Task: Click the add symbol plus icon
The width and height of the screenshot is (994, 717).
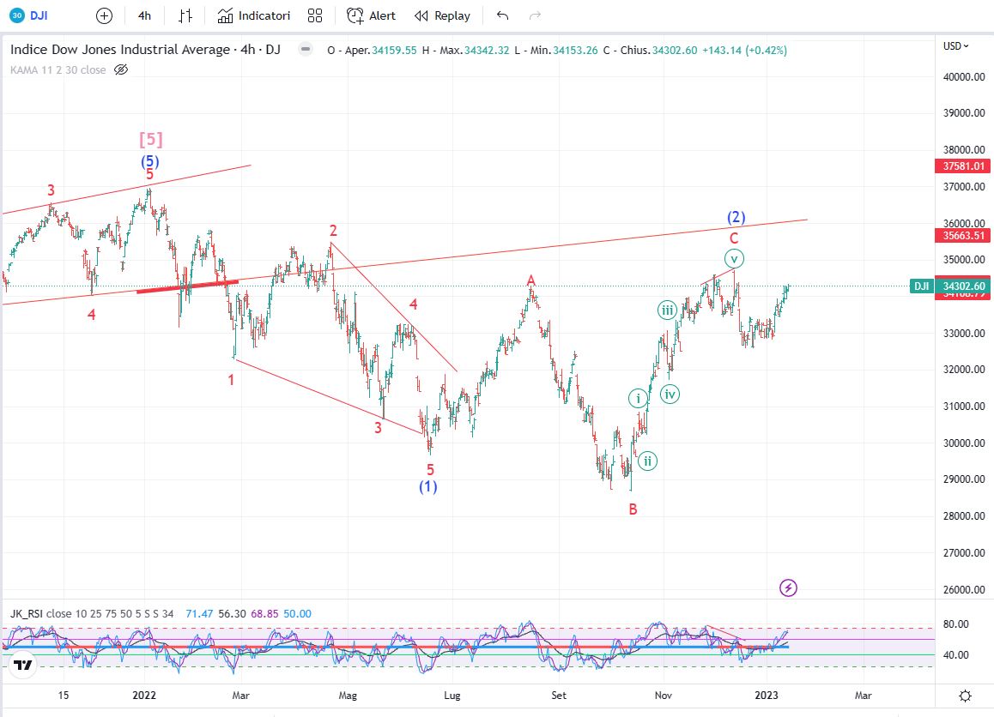Action: tap(104, 15)
